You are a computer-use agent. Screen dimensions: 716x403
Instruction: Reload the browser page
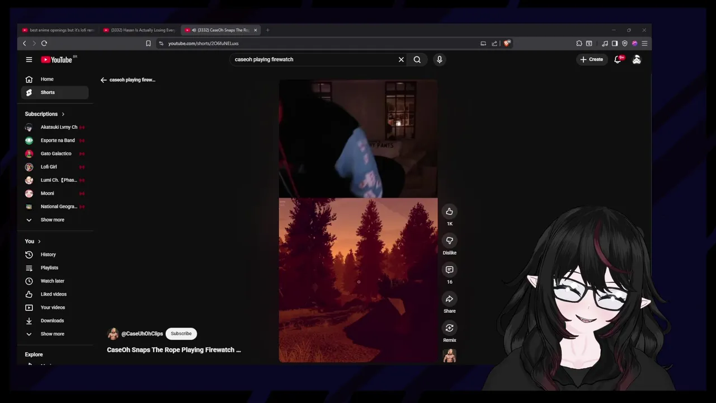44,43
